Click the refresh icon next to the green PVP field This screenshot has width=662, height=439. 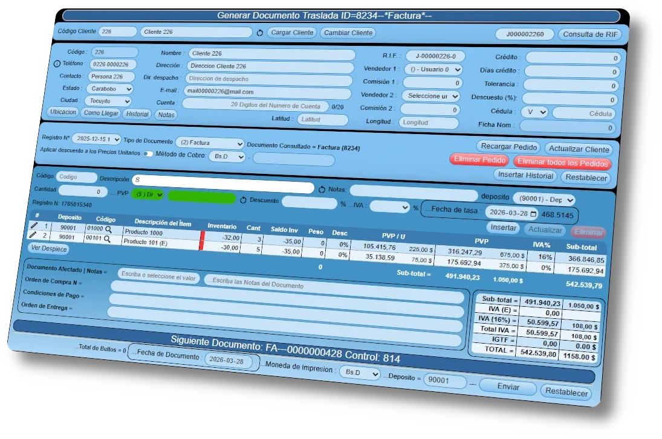(243, 199)
